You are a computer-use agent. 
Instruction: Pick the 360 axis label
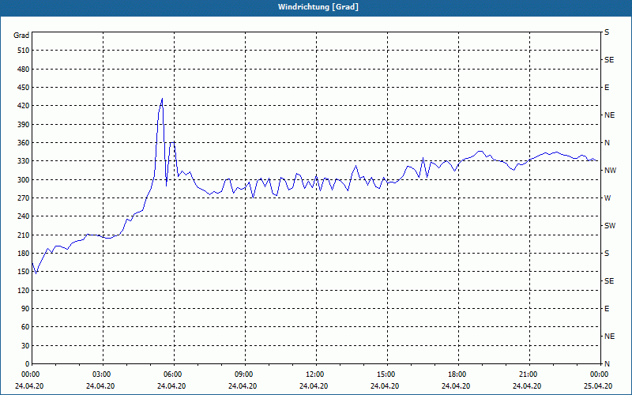(x=24, y=143)
